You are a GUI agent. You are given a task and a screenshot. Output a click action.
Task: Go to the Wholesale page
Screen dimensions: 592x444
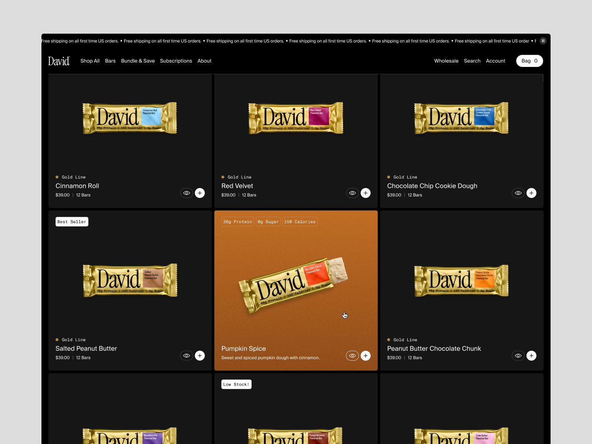click(446, 61)
